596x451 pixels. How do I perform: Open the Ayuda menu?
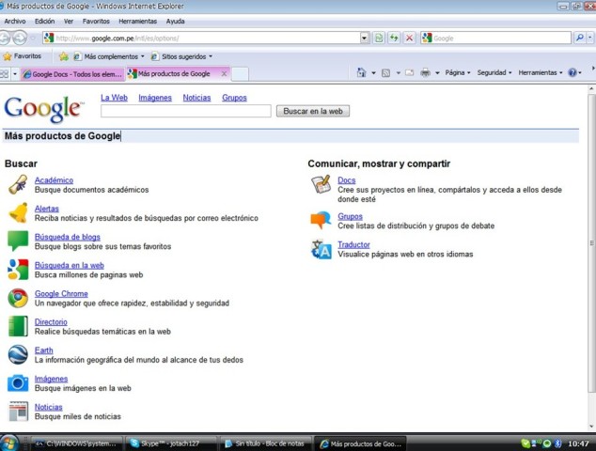coord(175,22)
